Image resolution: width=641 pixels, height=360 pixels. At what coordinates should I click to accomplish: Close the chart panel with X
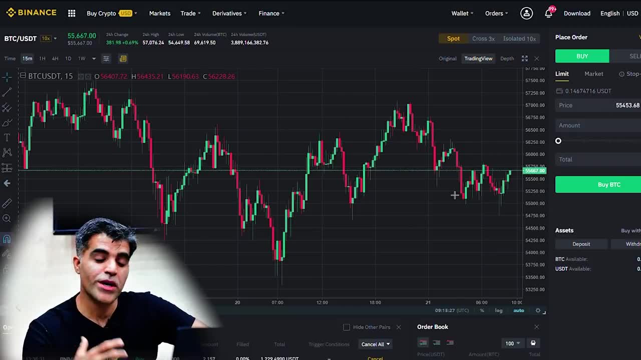point(536,58)
